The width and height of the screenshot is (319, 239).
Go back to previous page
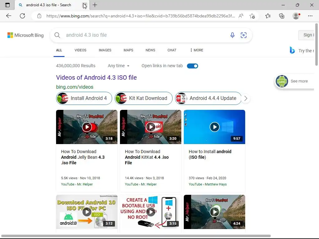coord(8,16)
